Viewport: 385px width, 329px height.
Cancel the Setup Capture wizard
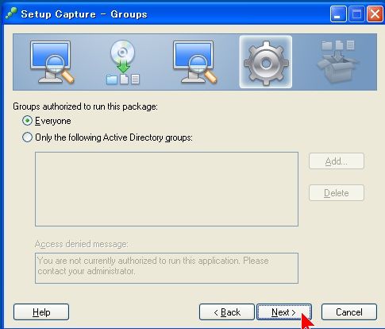pyautogui.click(x=349, y=312)
